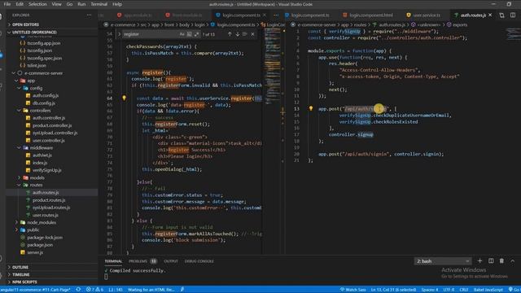The image size is (521, 293).
Task: Split the right editor
Action: click(513, 15)
